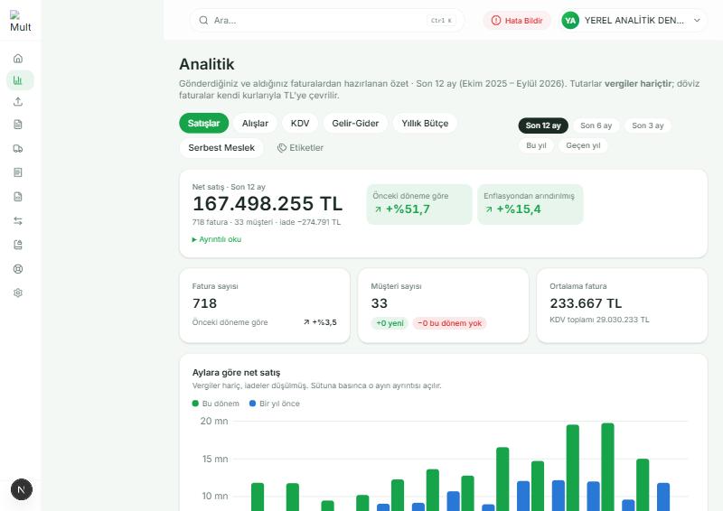Click the tallest green bar in chart
This screenshot has height=511, width=723.
tap(607, 467)
